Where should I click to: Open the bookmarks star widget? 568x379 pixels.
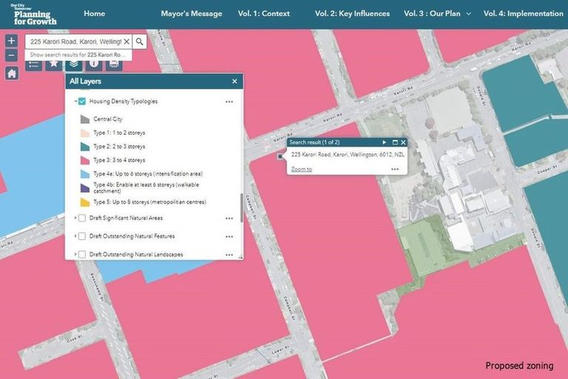pyautogui.click(x=54, y=64)
